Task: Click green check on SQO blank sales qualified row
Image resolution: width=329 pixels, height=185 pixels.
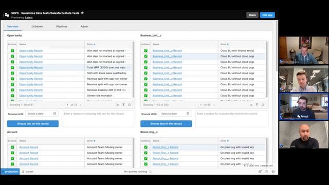Action: click(x=12, y=73)
